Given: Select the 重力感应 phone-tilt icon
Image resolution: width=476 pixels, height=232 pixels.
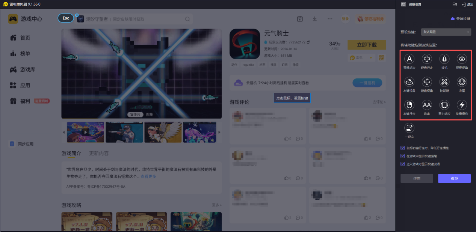Looking at the screenshot, I should click(444, 104).
